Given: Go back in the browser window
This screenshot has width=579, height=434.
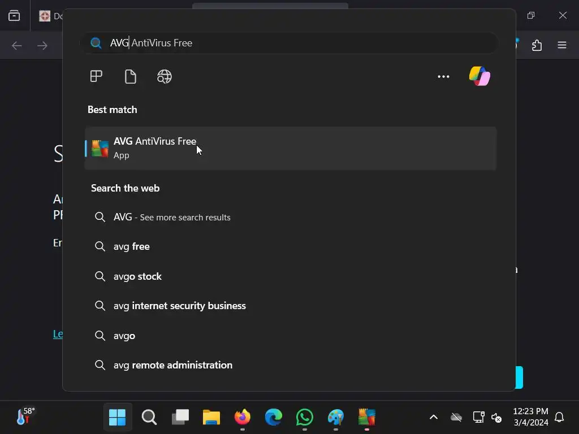Looking at the screenshot, I should [x=17, y=46].
